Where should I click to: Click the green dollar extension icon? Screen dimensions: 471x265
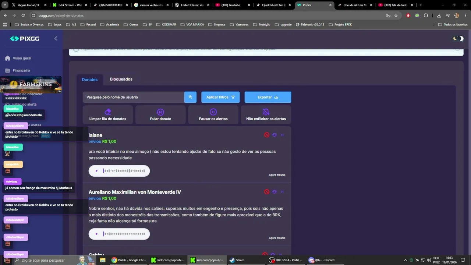417,15
